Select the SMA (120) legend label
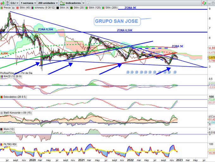 [x=95, y=8]
